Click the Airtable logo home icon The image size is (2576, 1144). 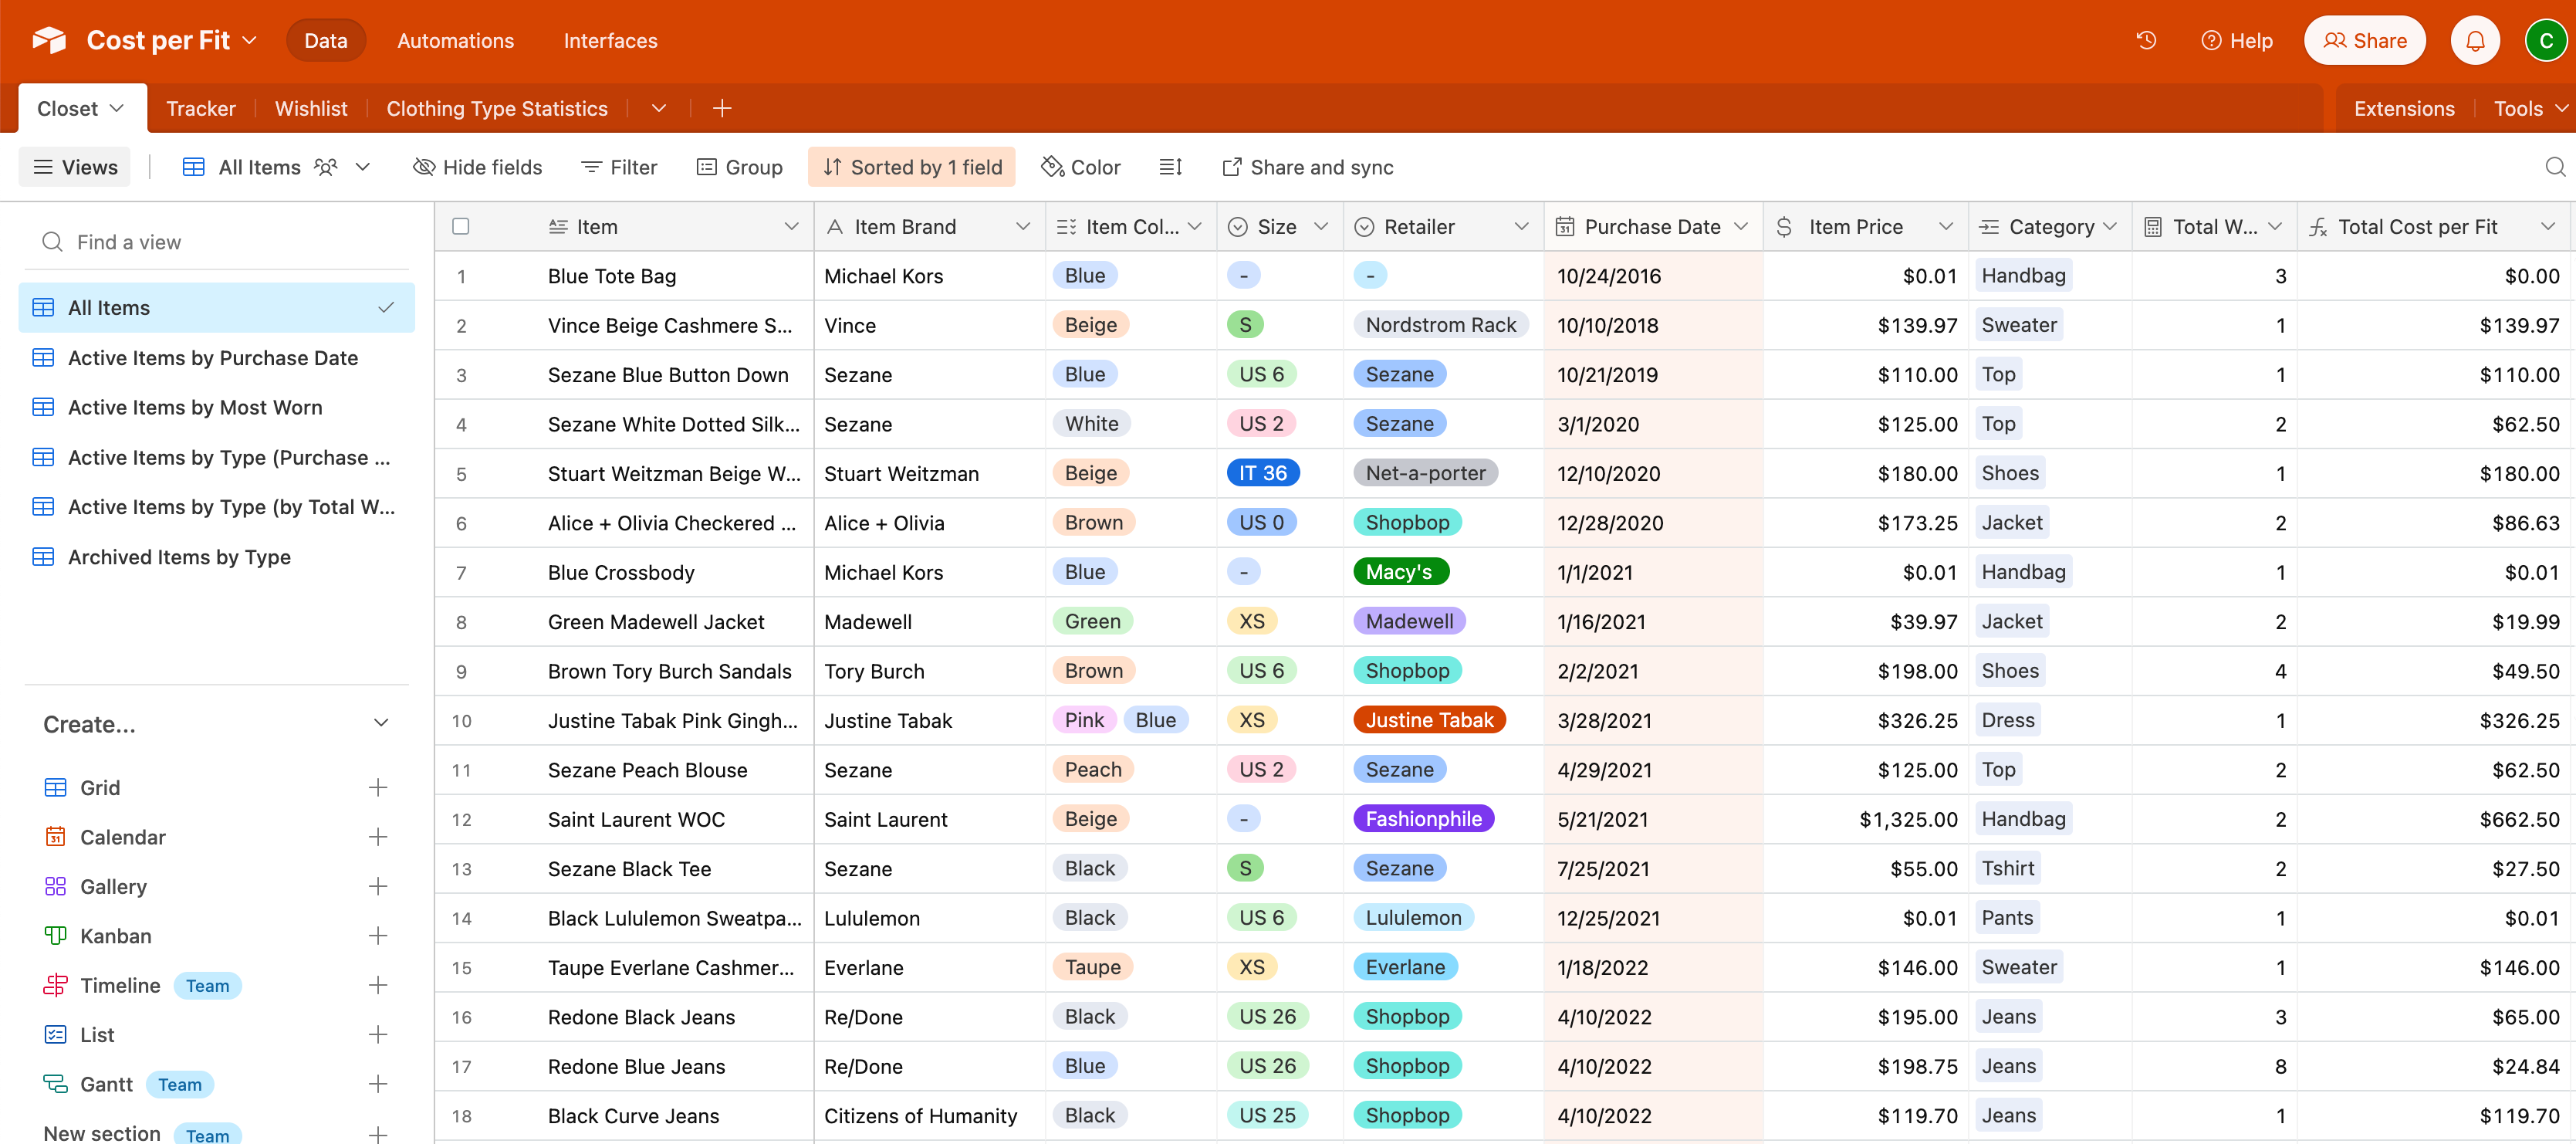coord(48,41)
